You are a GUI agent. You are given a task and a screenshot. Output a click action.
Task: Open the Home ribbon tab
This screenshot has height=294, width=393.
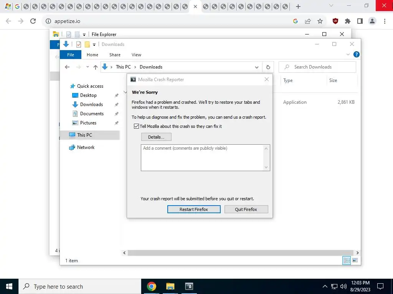click(x=92, y=55)
